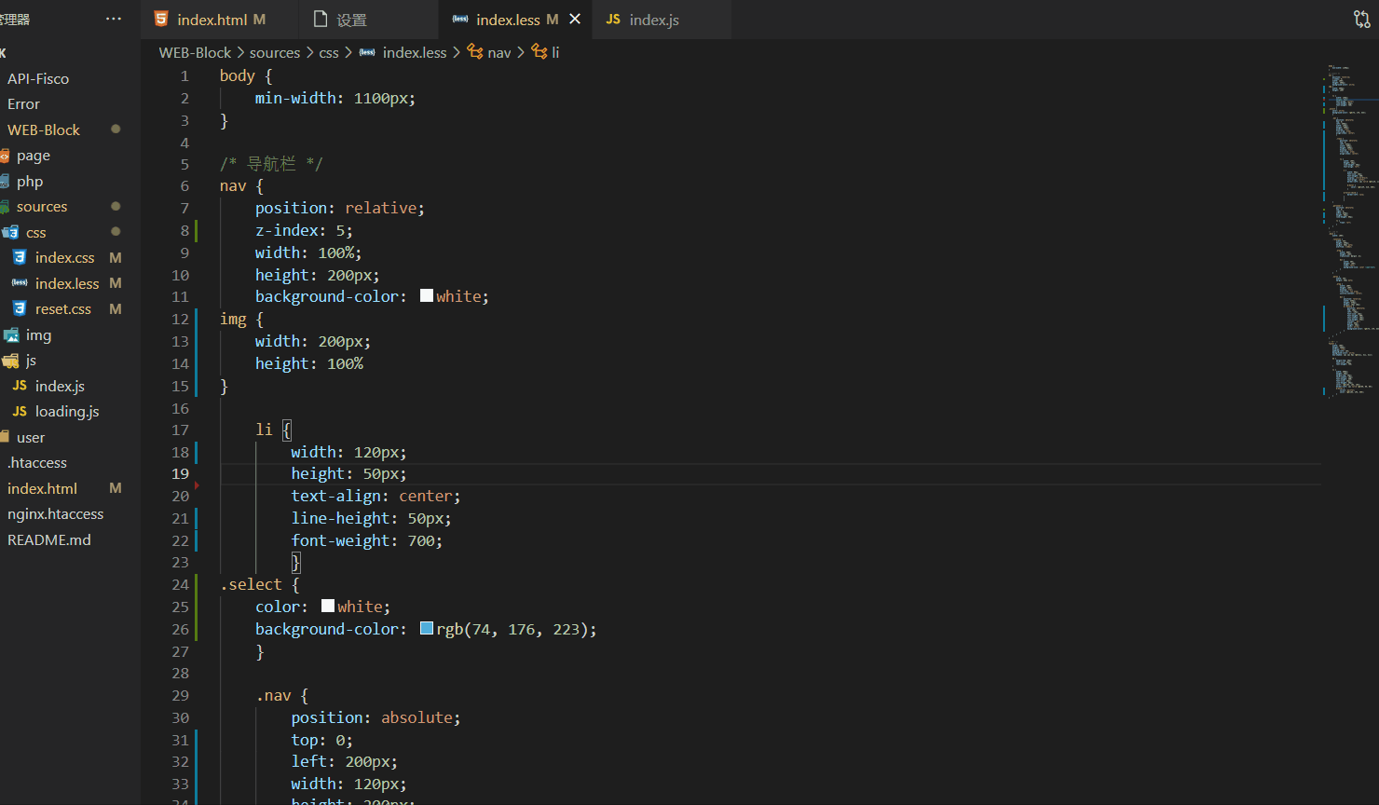Open README.md in the file tree

[49, 539]
